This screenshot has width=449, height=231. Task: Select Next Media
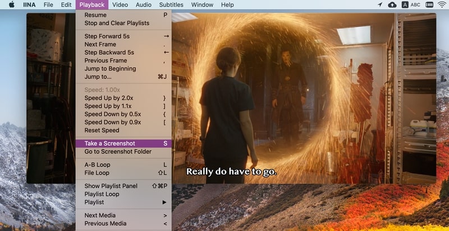pos(123,215)
